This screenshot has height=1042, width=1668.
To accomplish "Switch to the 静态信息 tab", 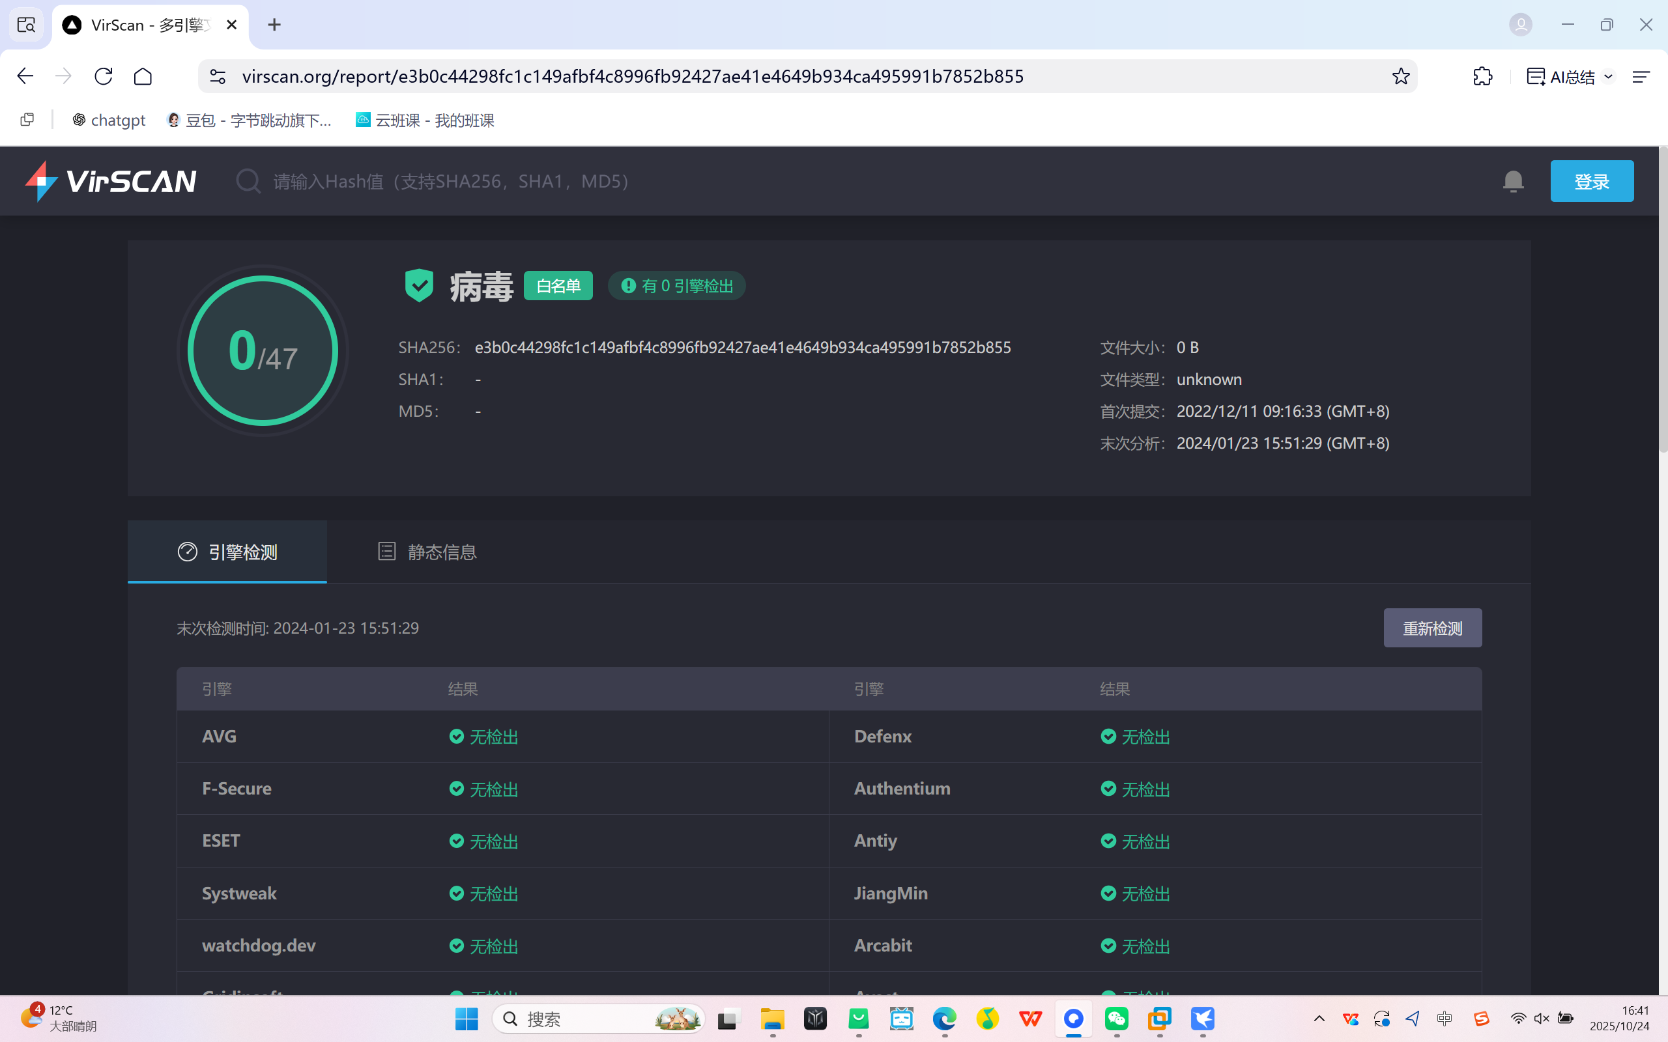I will pyautogui.click(x=427, y=552).
